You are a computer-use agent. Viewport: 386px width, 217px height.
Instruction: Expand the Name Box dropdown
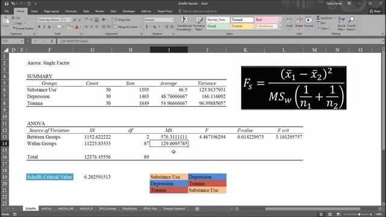tap(22, 41)
